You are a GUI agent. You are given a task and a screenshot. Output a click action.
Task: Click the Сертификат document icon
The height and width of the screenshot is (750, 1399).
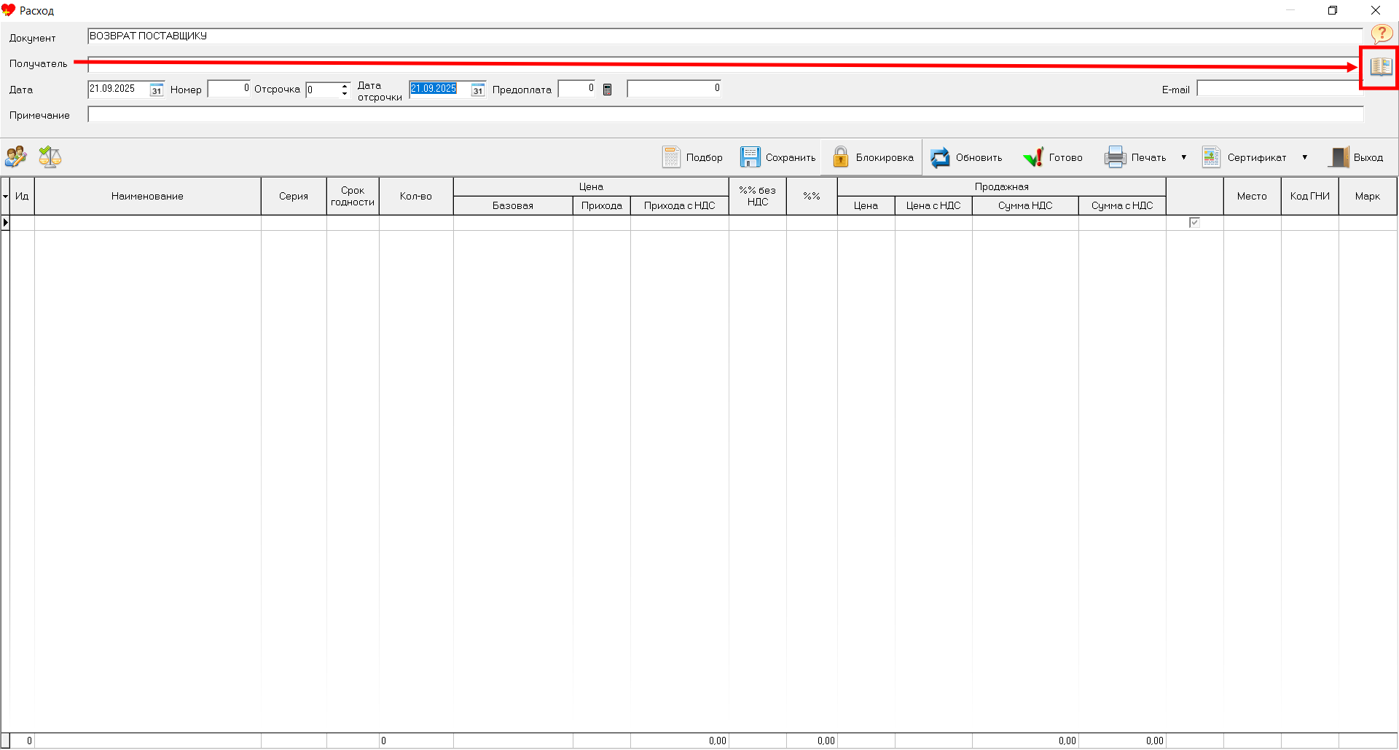(1211, 157)
